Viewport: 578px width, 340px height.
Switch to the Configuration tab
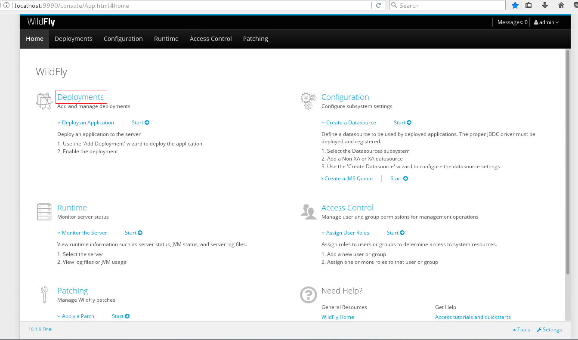click(123, 39)
